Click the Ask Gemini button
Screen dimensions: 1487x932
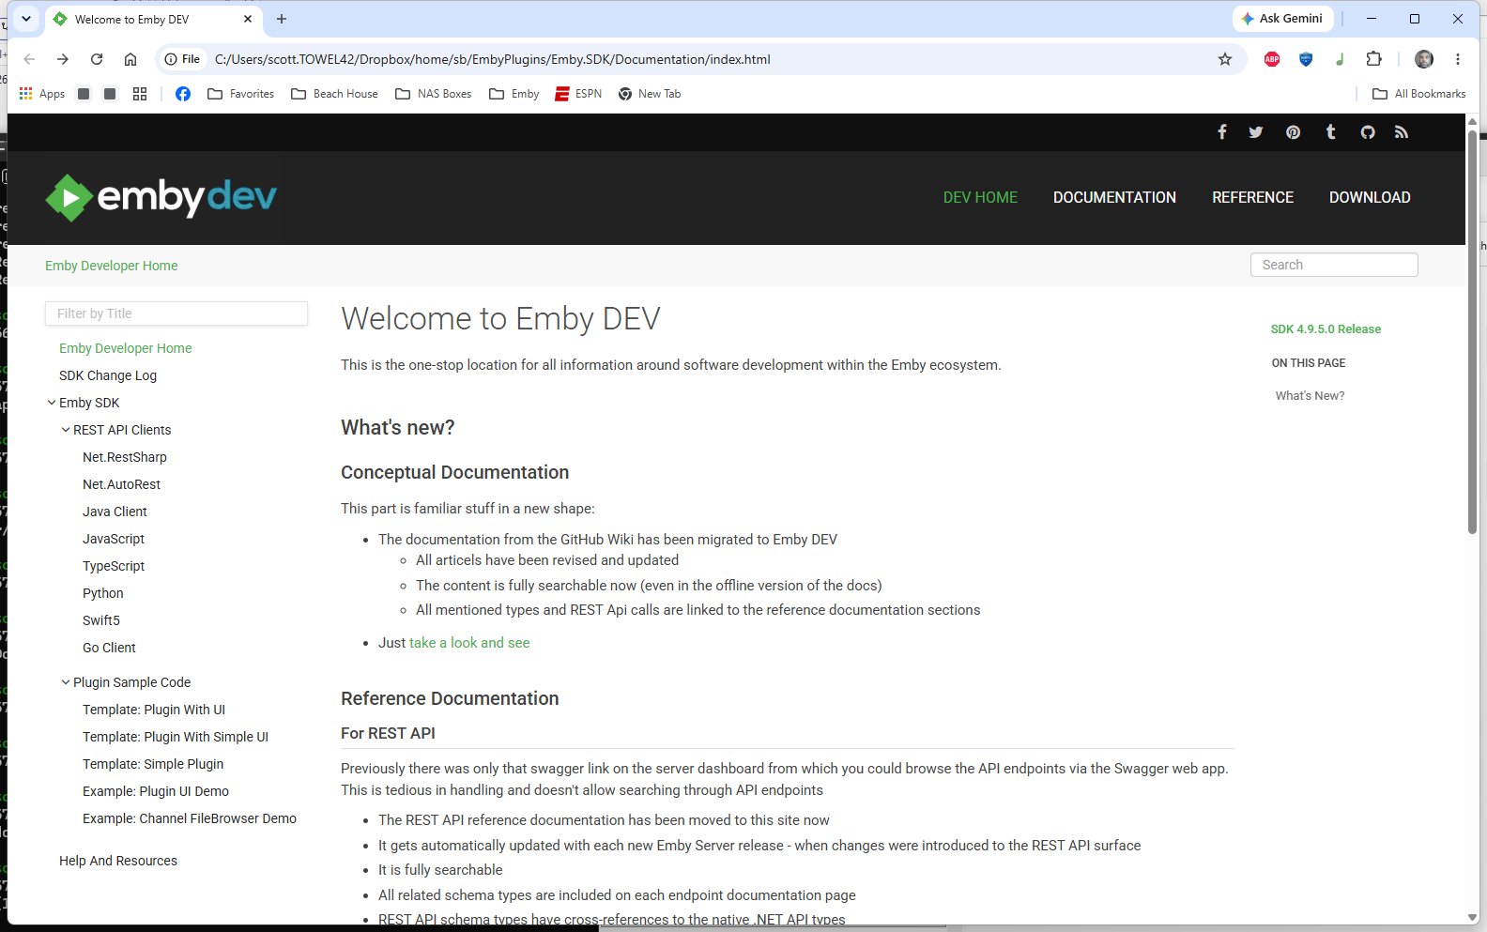[x=1282, y=19]
